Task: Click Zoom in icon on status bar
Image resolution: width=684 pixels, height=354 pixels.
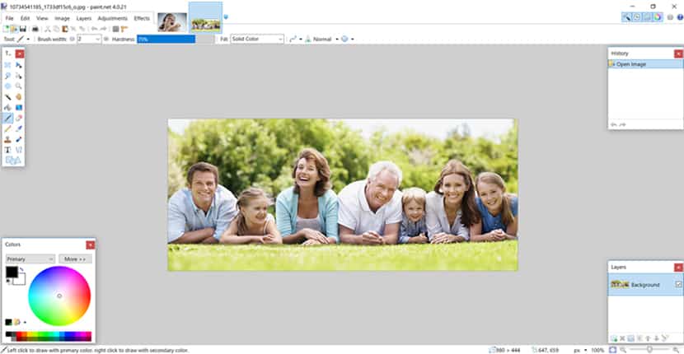Action: (676, 350)
